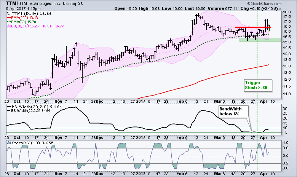
Task: Click the 6-Apr-2017 1:15pm timestamp
Action: (x=23, y=9)
